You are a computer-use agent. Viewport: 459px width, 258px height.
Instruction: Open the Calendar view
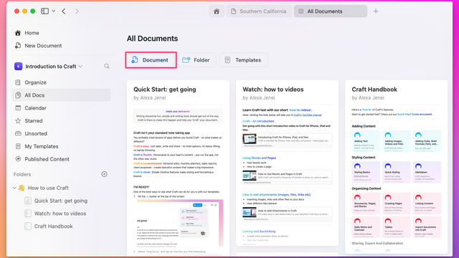tap(61, 108)
